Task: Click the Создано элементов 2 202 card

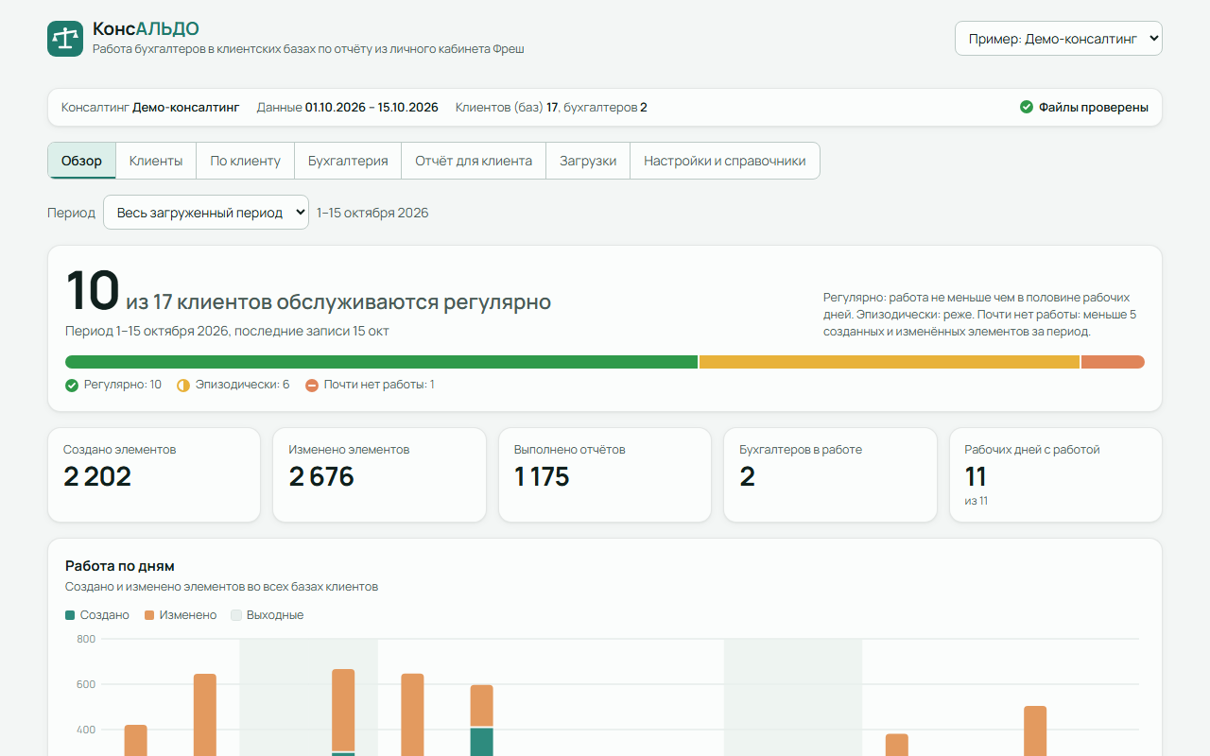Action: (x=154, y=474)
